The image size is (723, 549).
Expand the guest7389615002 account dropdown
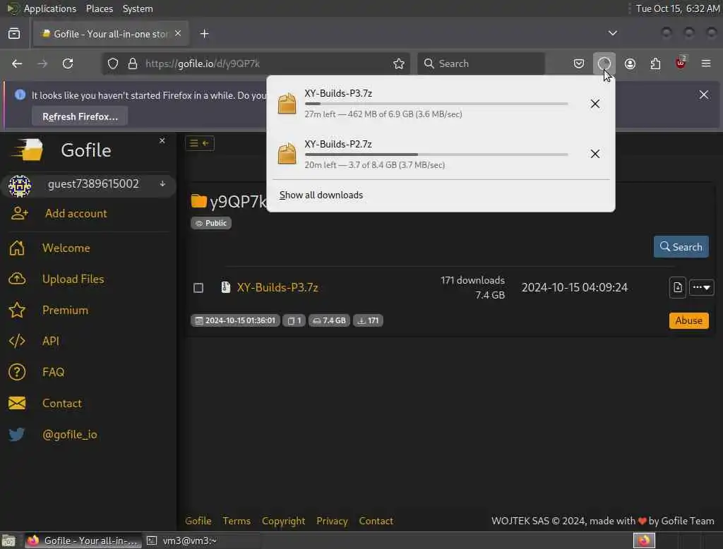click(x=163, y=183)
